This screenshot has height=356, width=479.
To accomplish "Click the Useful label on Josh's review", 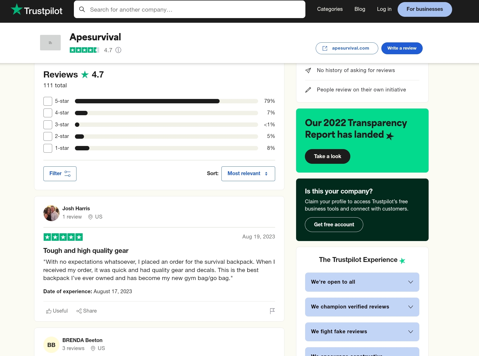I will click(60, 311).
